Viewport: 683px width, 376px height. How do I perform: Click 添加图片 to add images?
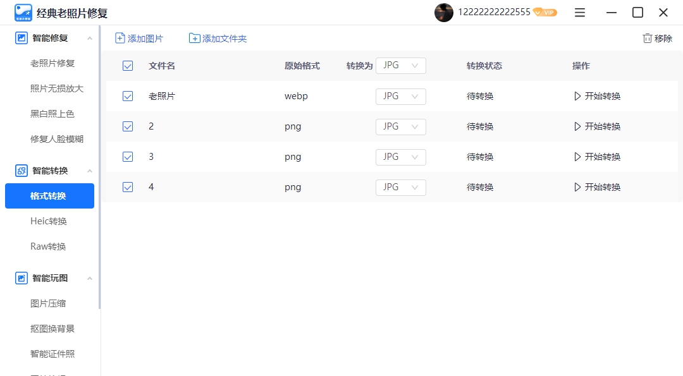point(138,38)
